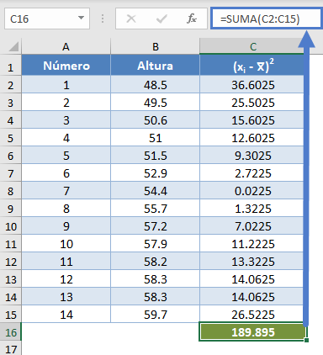The image size is (323, 355).
Task: Select cell with value 15.6025
Action: click(x=252, y=120)
